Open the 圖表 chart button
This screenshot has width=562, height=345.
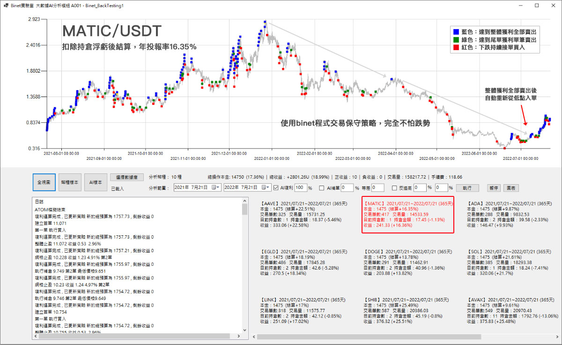point(510,188)
